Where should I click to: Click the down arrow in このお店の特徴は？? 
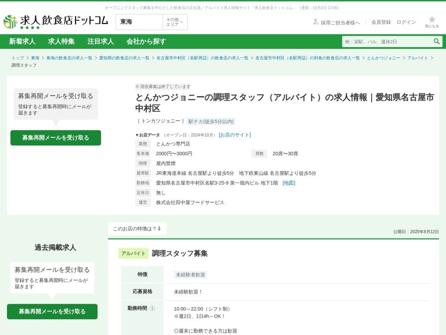(x=159, y=229)
